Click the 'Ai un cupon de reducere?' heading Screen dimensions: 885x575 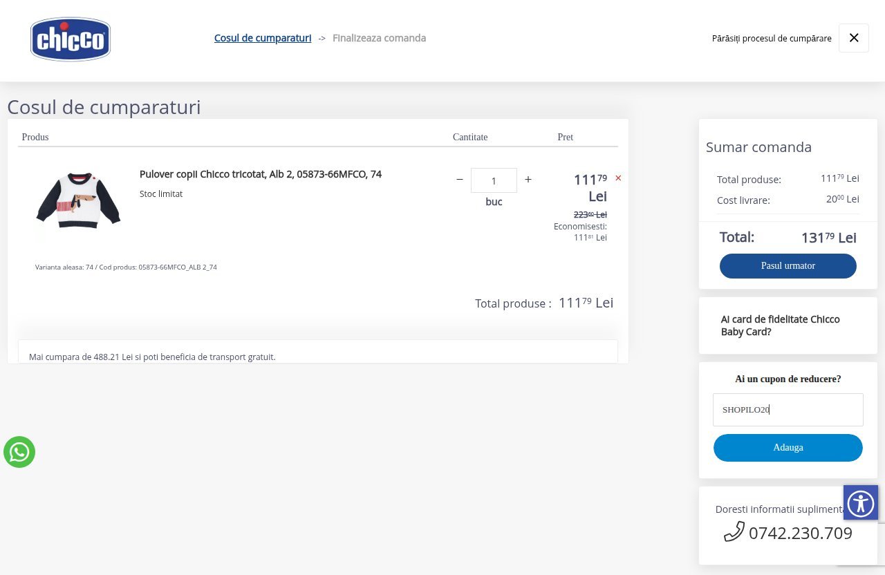tap(788, 379)
